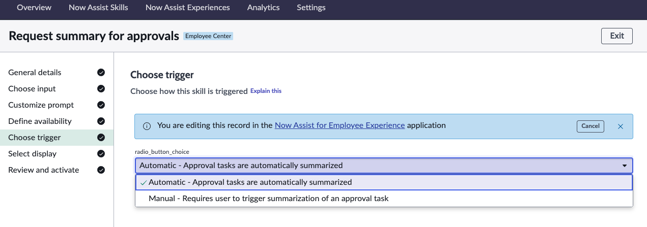Click the Customize prompt completed checkmark icon
Screen dimensions: 647x227
point(101,105)
